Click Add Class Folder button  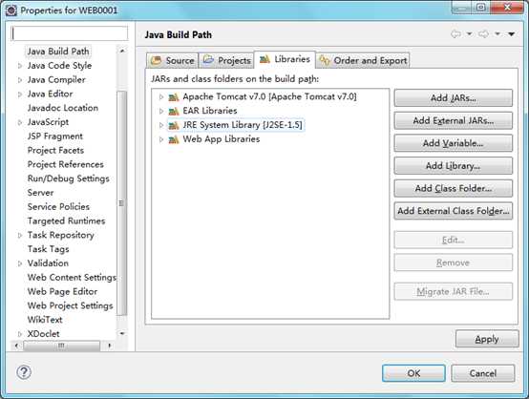[x=454, y=188]
